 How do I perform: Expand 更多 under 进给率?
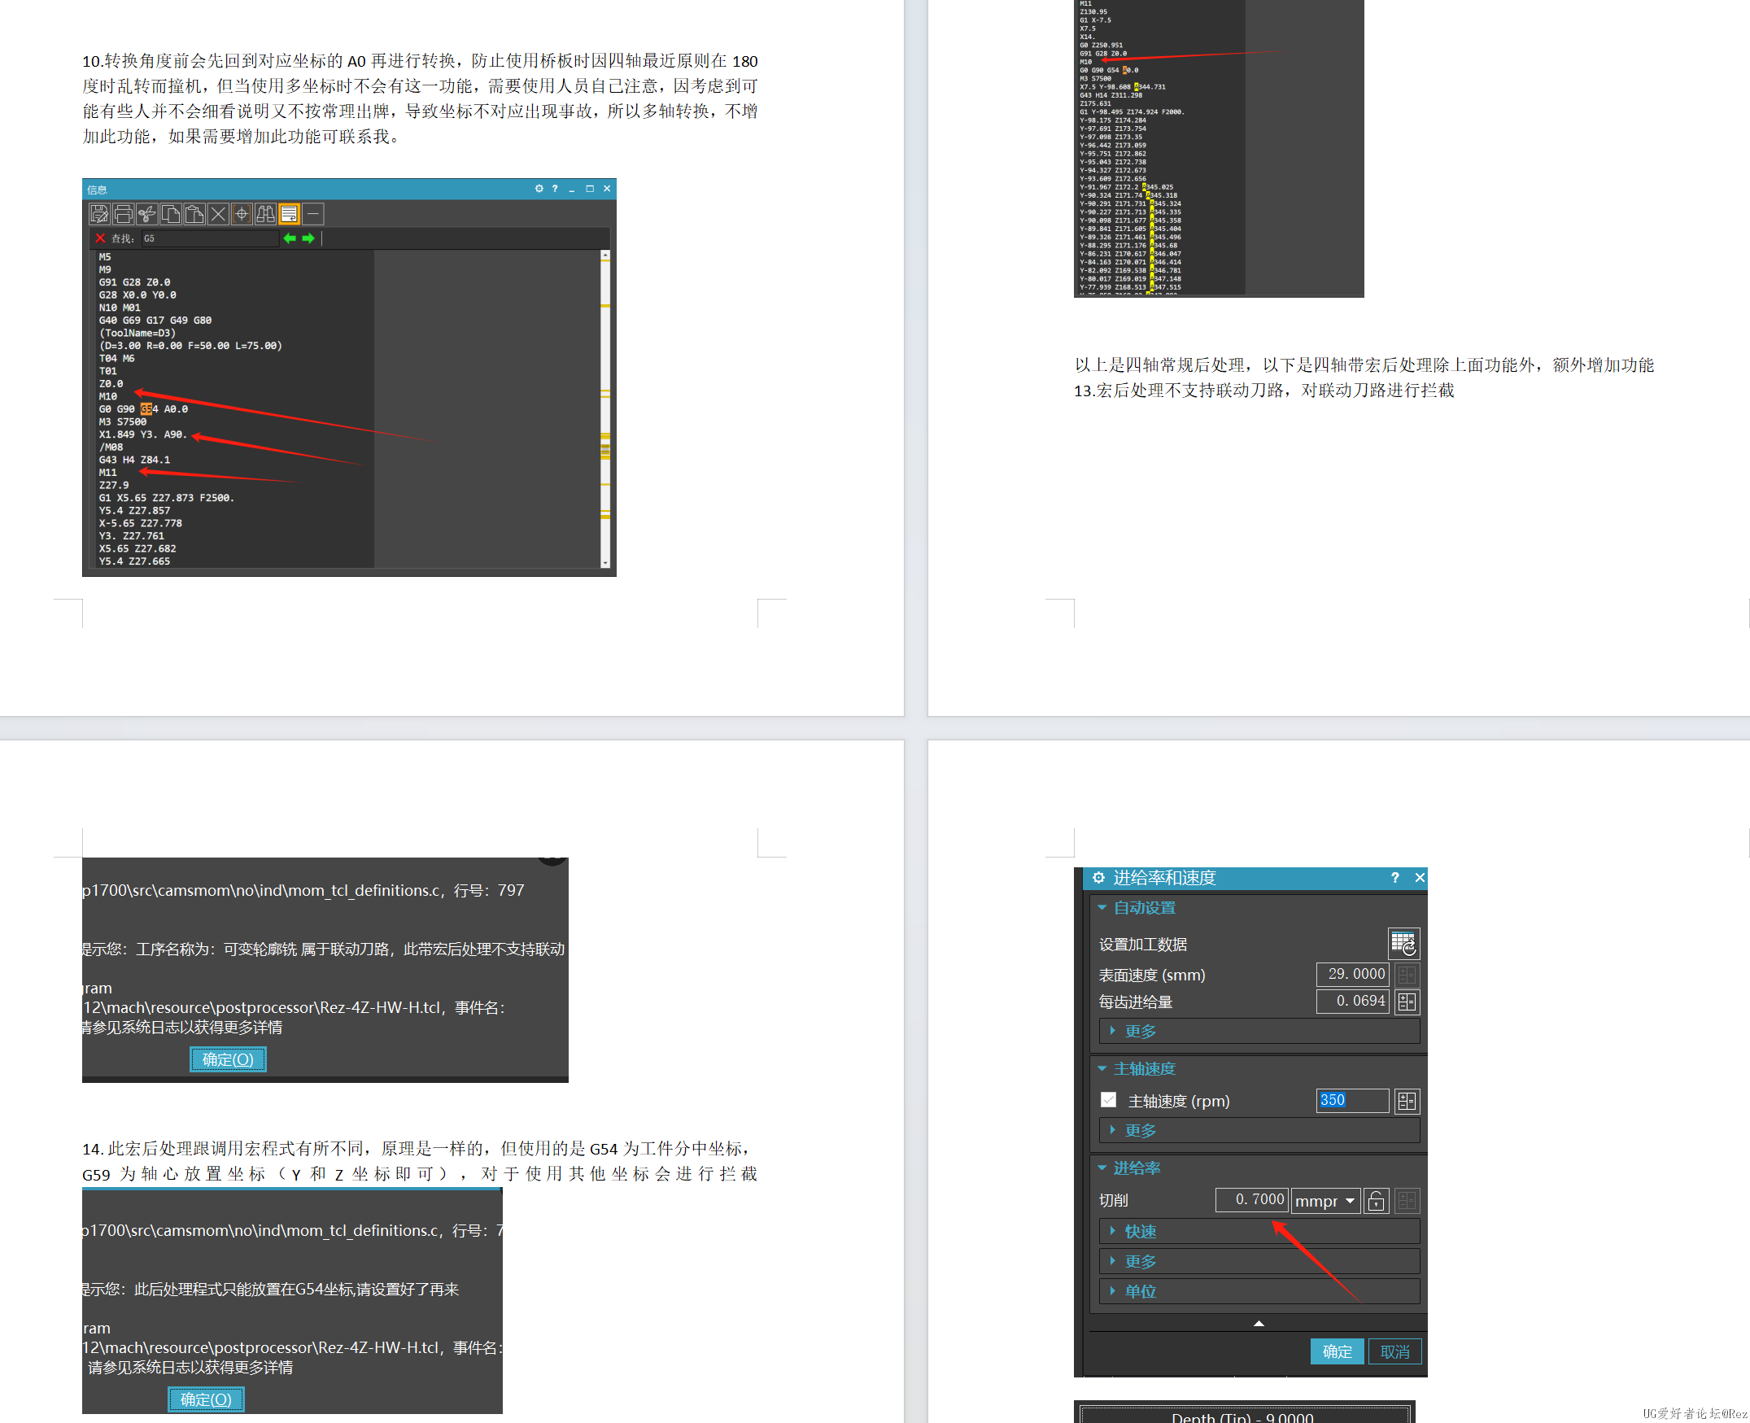pyautogui.click(x=1259, y=1262)
